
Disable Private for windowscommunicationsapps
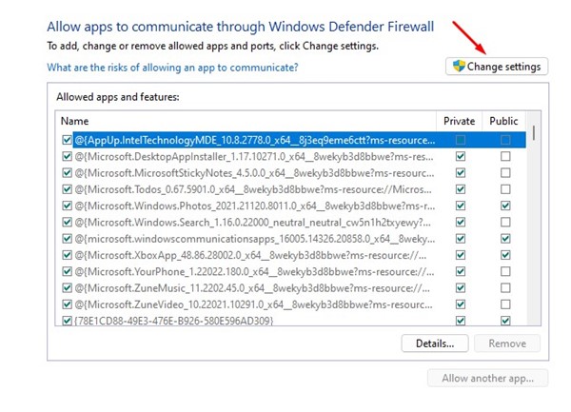click(461, 239)
